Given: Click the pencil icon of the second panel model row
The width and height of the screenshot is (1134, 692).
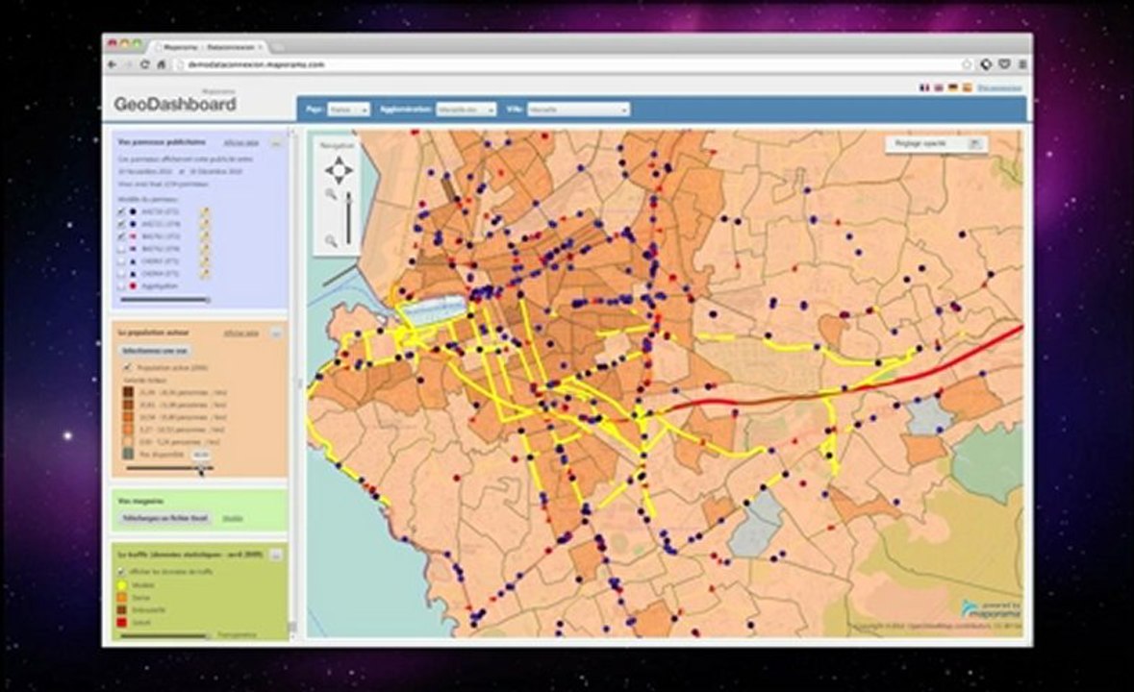Looking at the screenshot, I should coord(205,224).
